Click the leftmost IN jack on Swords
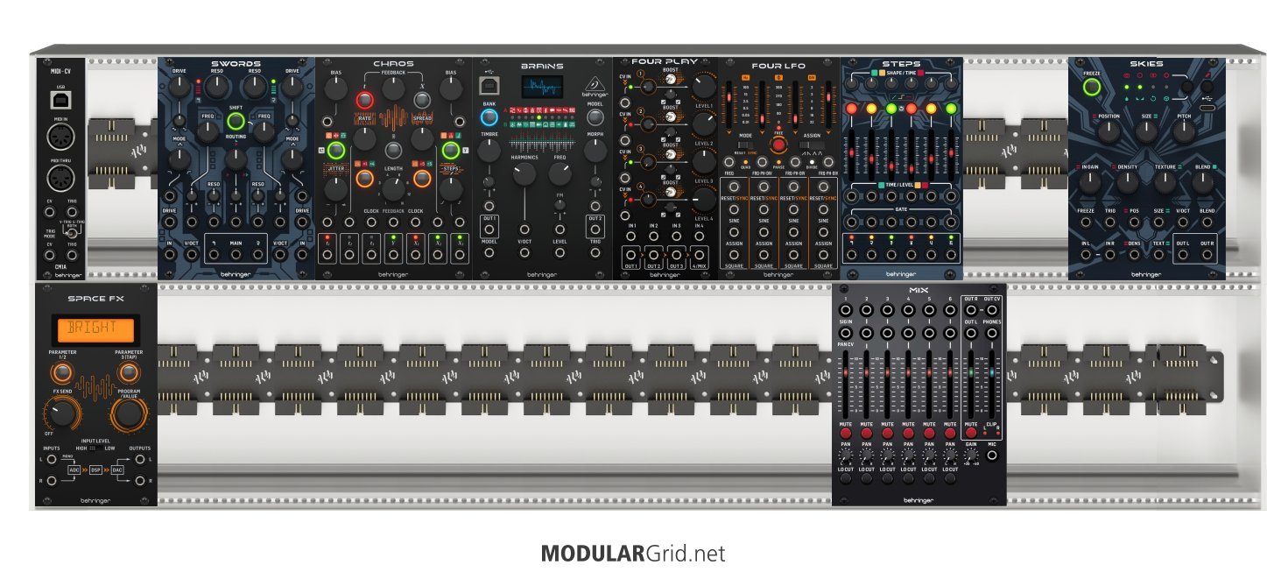This screenshot has height=572, width=1267. coord(169,255)
